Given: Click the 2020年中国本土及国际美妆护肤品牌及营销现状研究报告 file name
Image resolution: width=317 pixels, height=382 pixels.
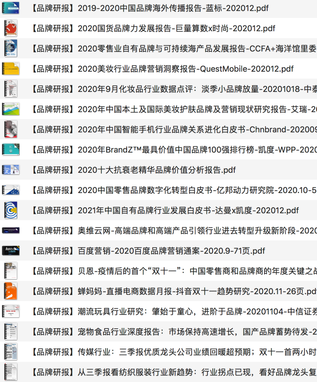Looking at the screenshot, I should 173,109.
